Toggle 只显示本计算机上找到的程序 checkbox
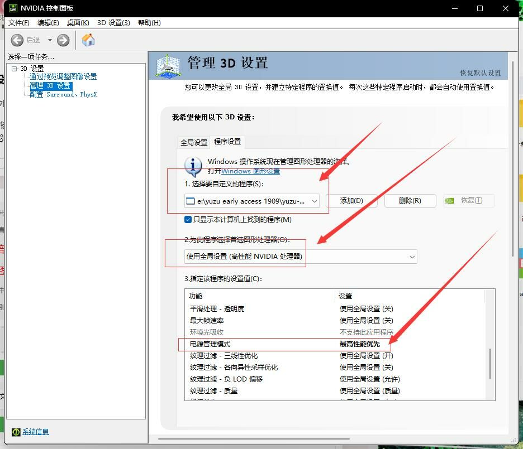 point(188,220)
